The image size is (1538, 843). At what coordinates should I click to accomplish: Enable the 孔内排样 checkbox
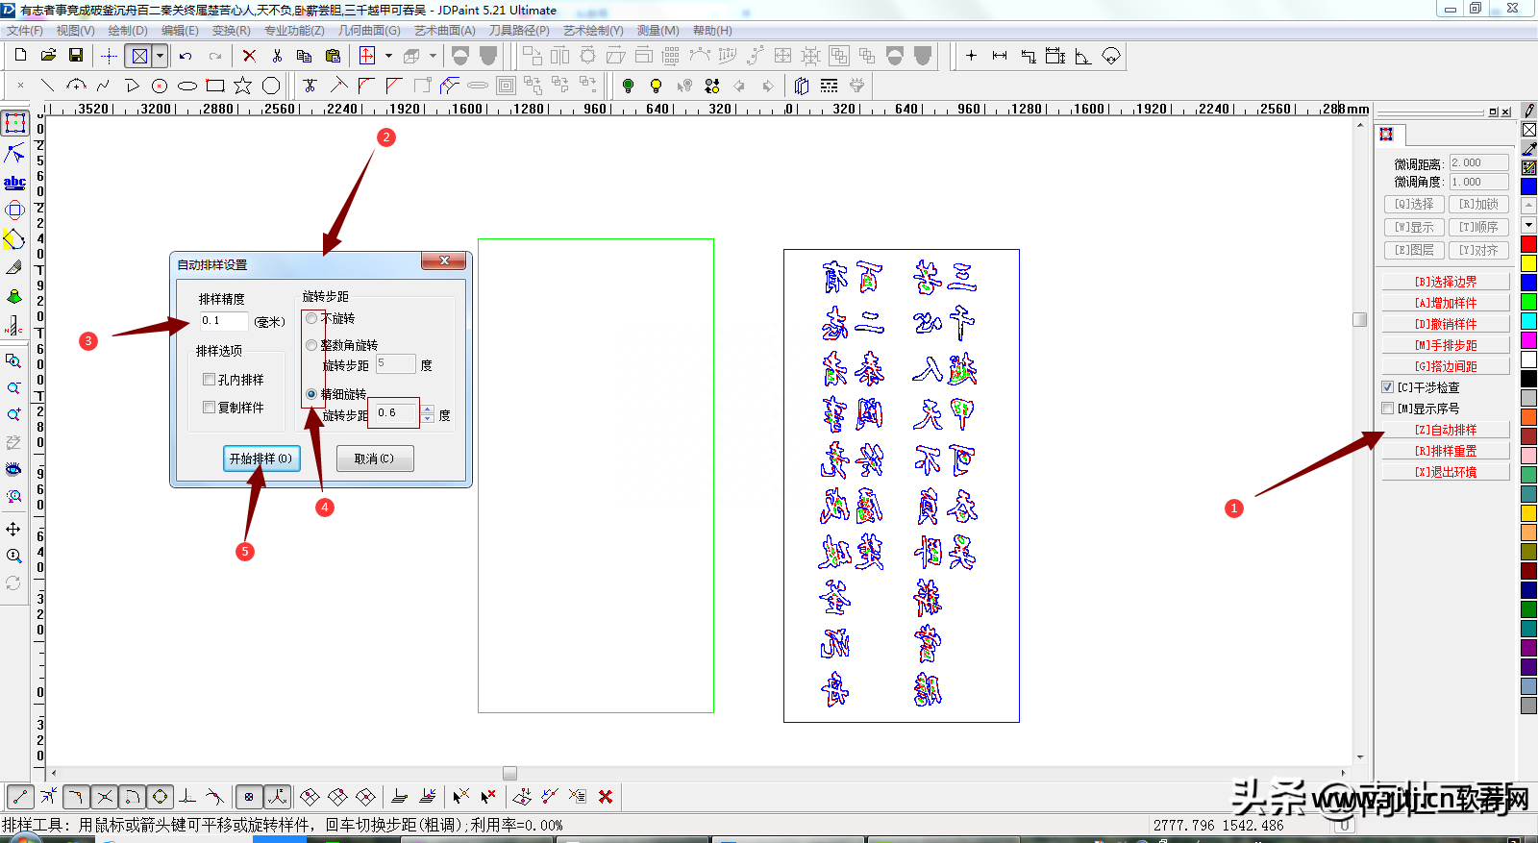[209, 380]
